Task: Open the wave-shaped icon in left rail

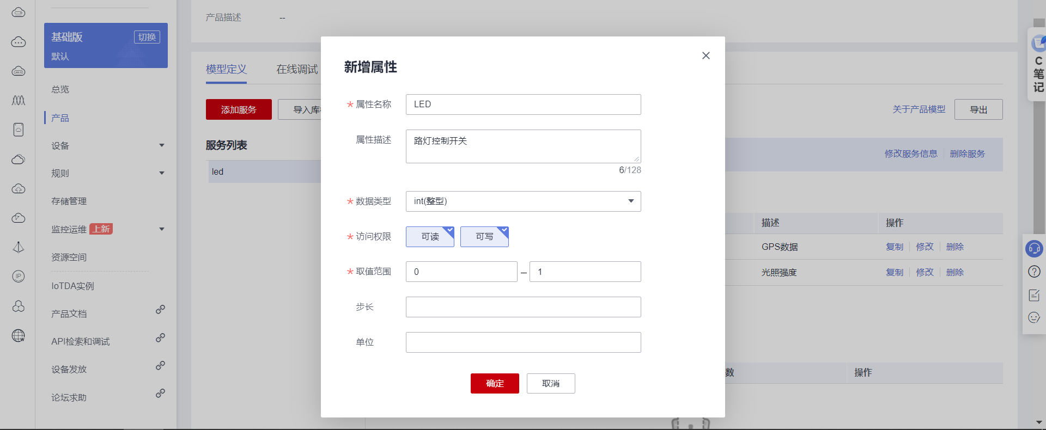Action: pos(19,101)
